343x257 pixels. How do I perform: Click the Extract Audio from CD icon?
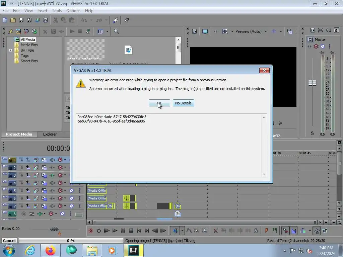35,31
